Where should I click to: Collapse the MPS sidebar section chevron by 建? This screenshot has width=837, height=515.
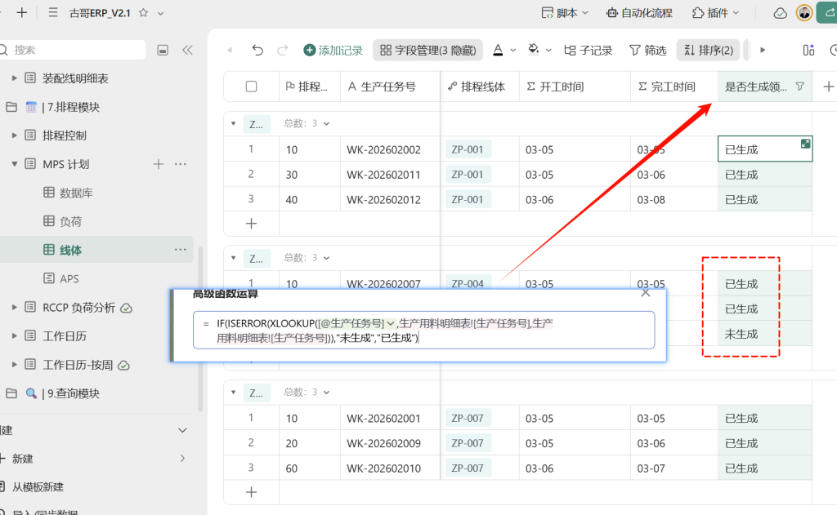tap(182, 430)
